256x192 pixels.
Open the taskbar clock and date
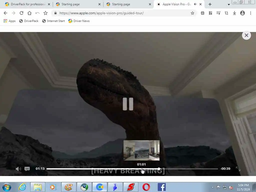(x=243, y=187)
